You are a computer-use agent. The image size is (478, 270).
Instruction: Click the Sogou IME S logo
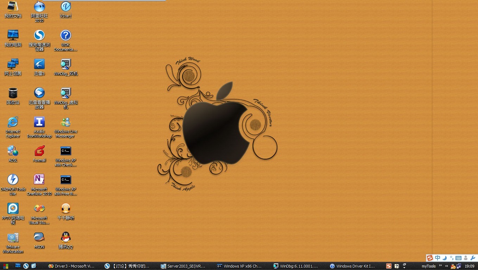[x=430, y=258]
